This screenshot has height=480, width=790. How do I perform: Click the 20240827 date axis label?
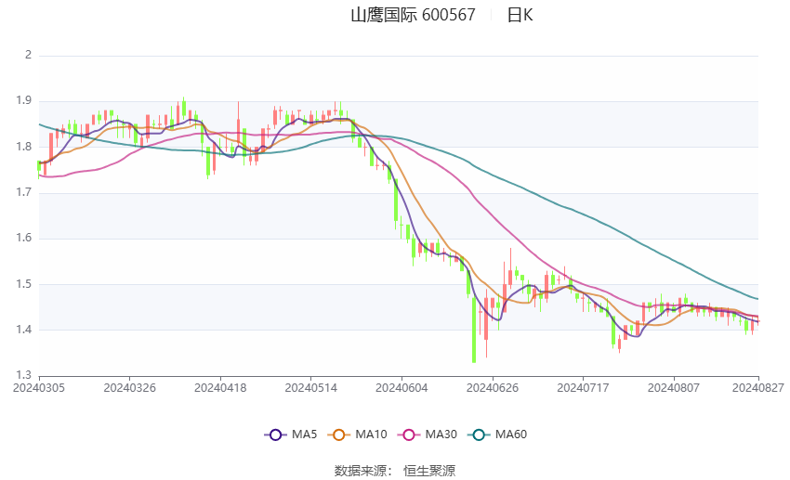[x=757, y=388]
